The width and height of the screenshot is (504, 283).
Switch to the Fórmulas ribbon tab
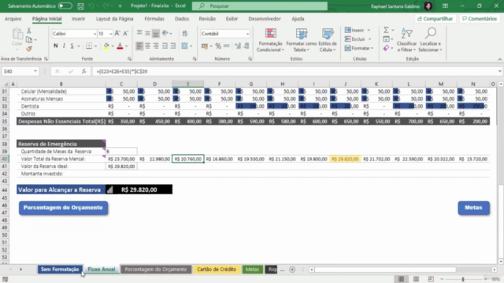click(x=154, y=19)
